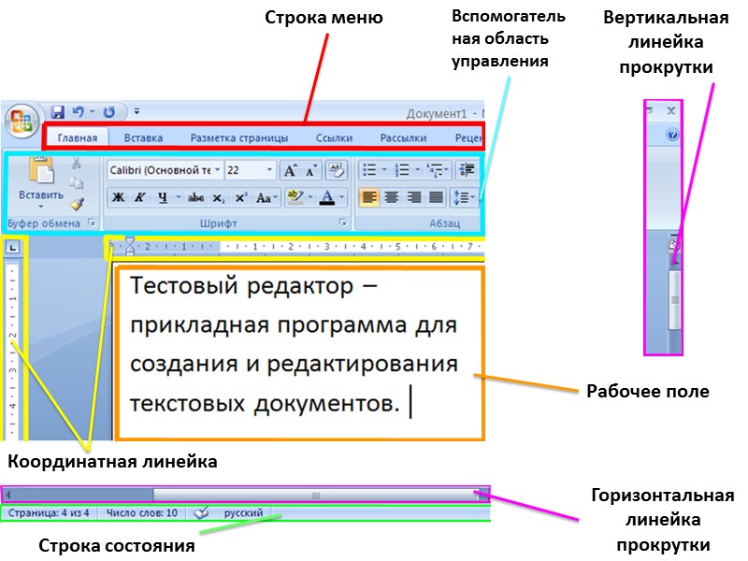Apply the text highlight color marker
Viewport: 748px width, 561px height.
[x=295, y=196]
